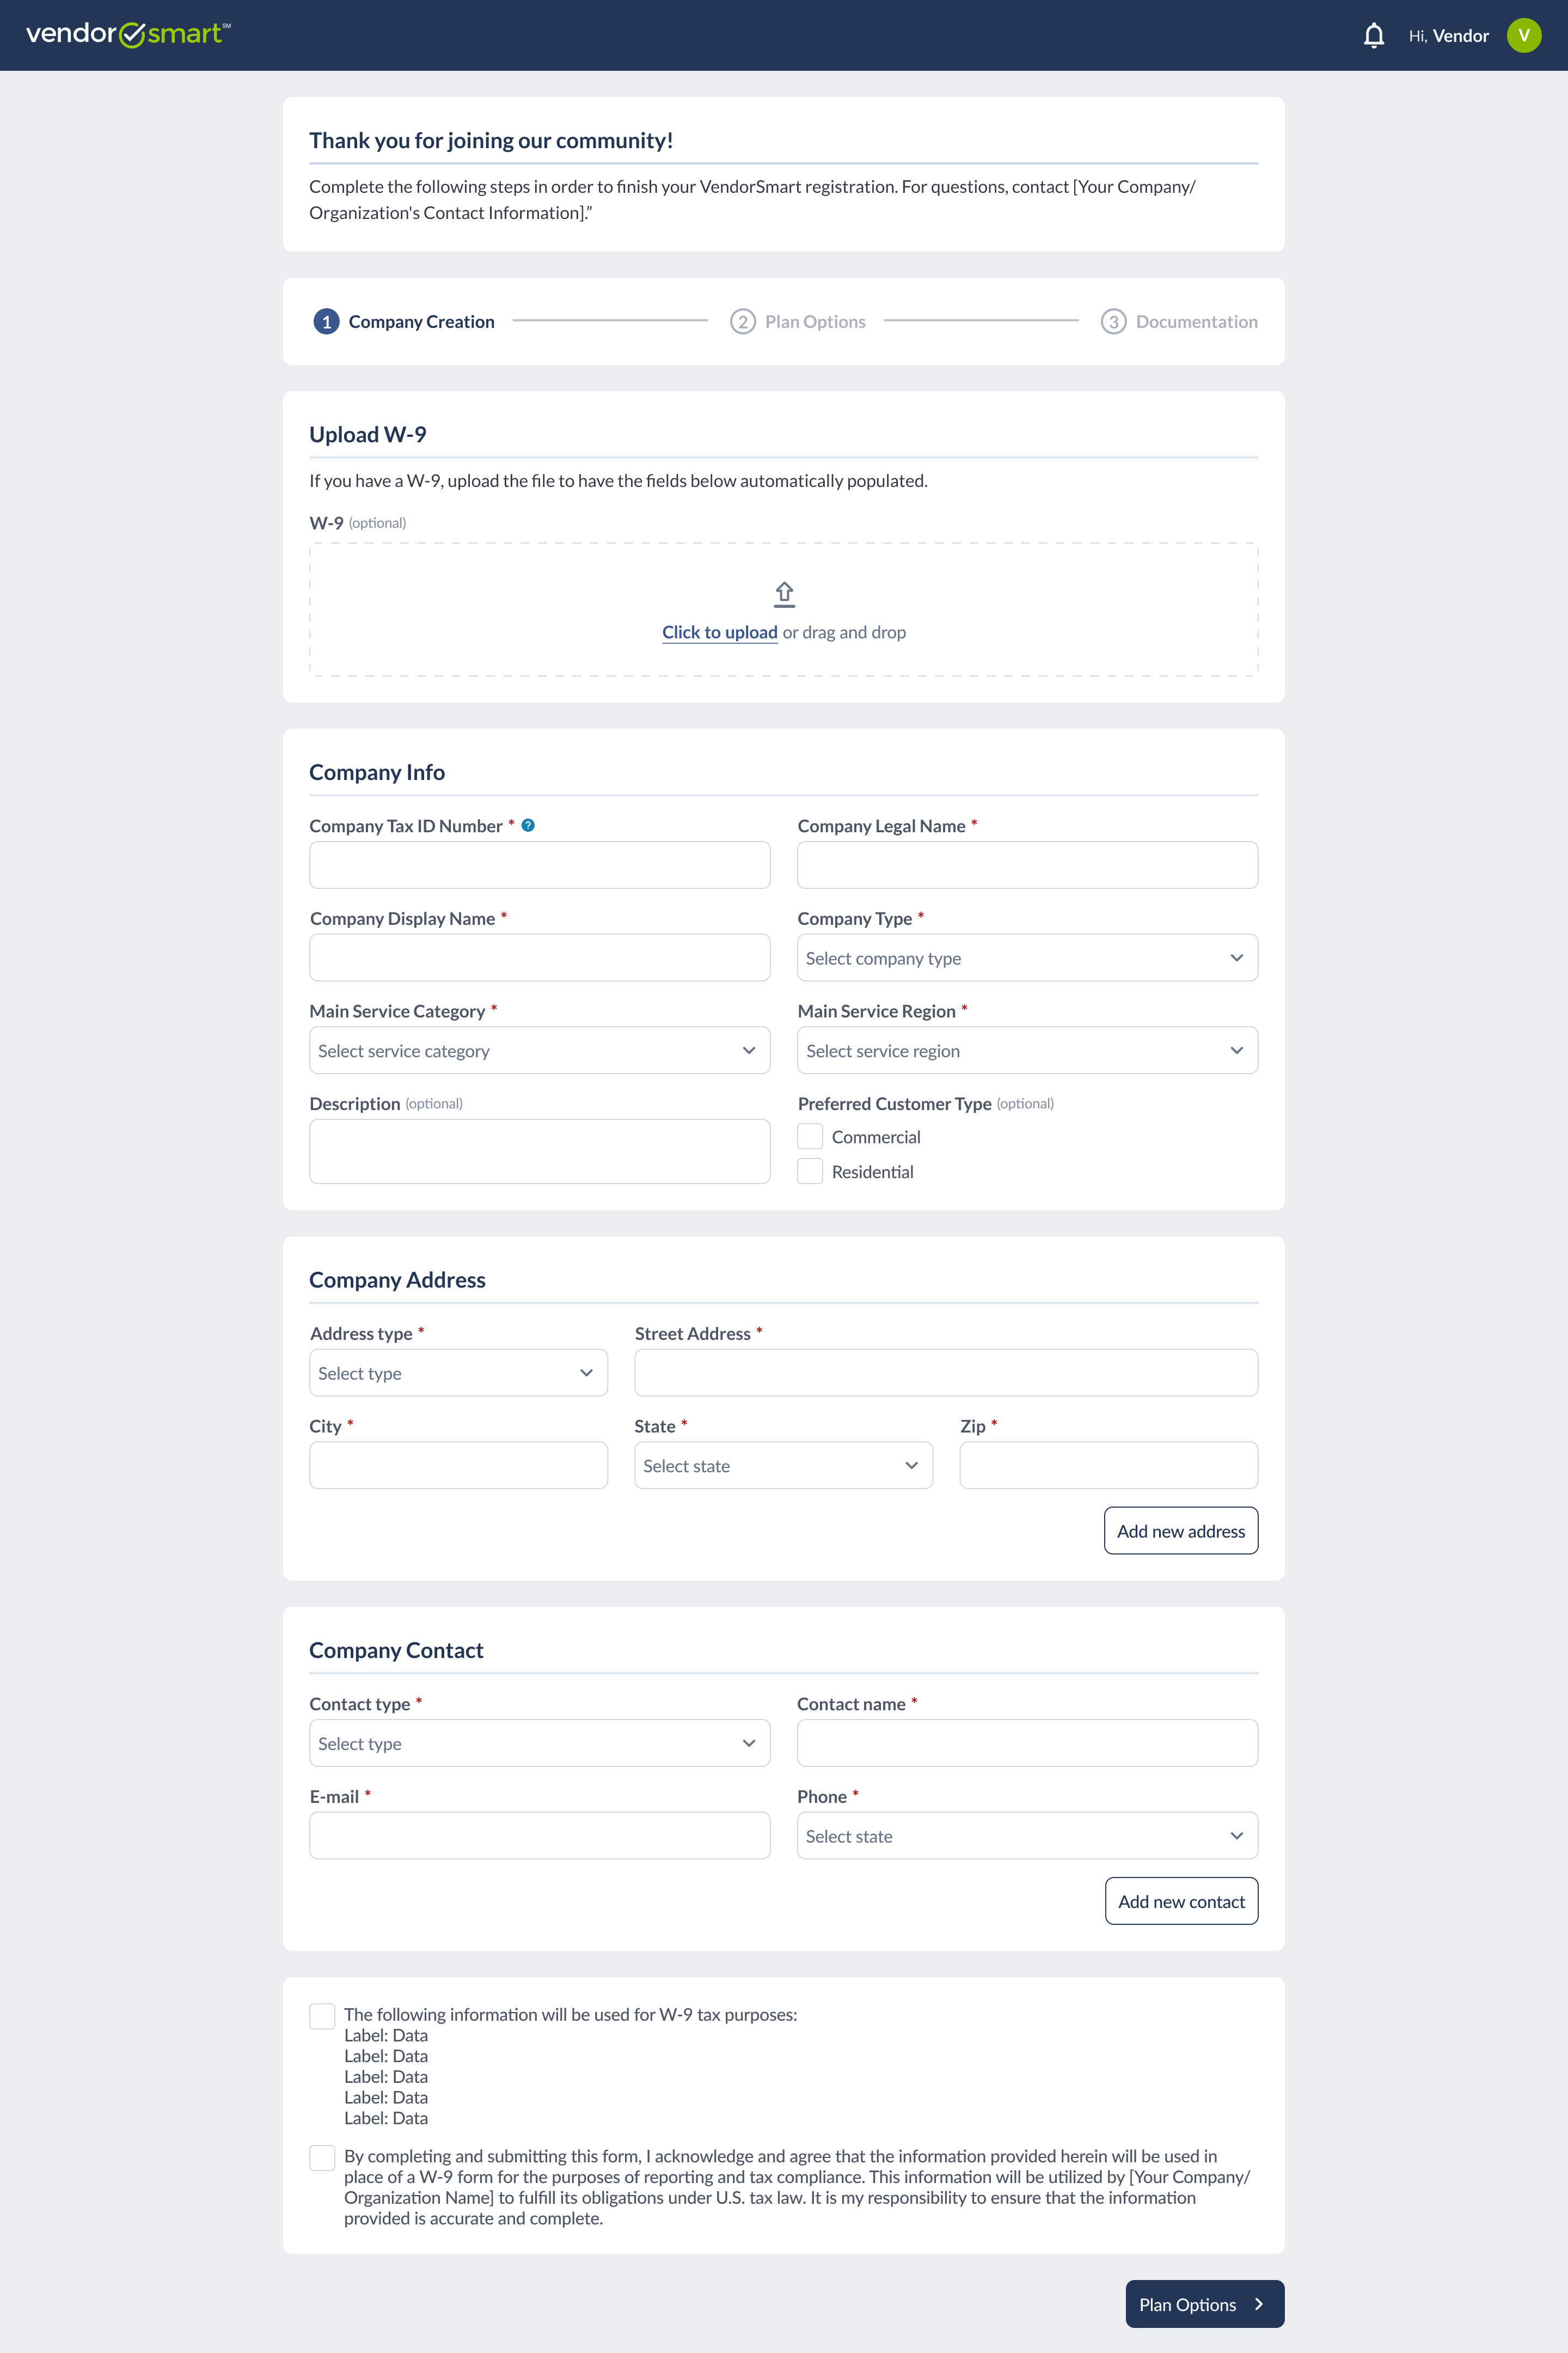Check the Residential customer type box

[x=810, y=1172]
